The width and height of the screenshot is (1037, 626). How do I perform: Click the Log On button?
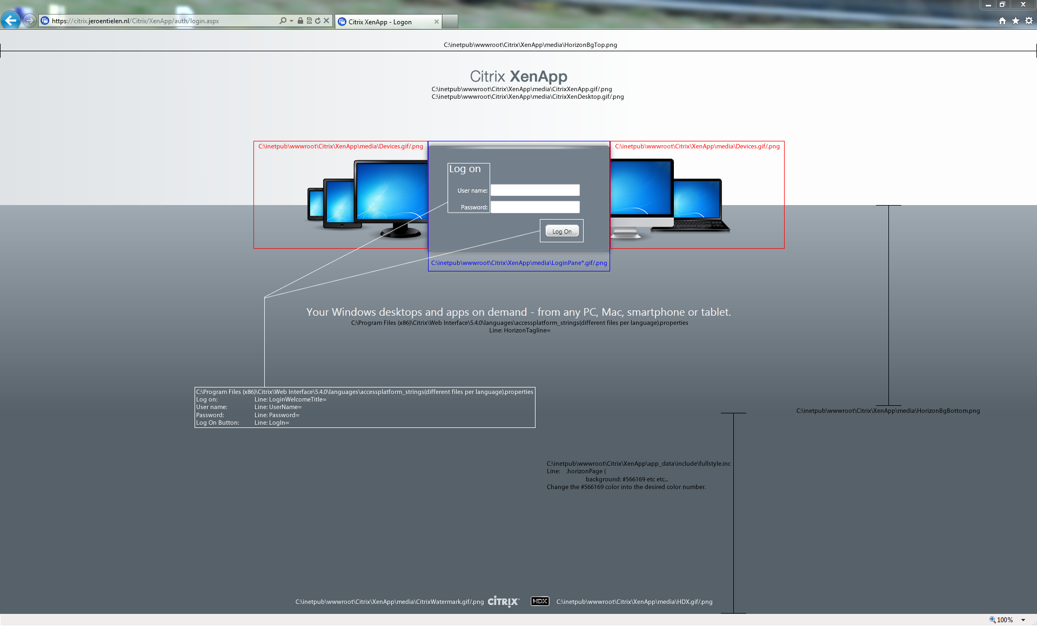pyautogui.click(x=562, y=231)
